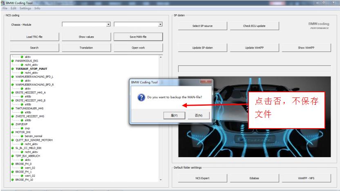Click green dot icon beside MOTOR_IHX
The image size is (340, 191).
pyautogui.click(x=13, y=132)
